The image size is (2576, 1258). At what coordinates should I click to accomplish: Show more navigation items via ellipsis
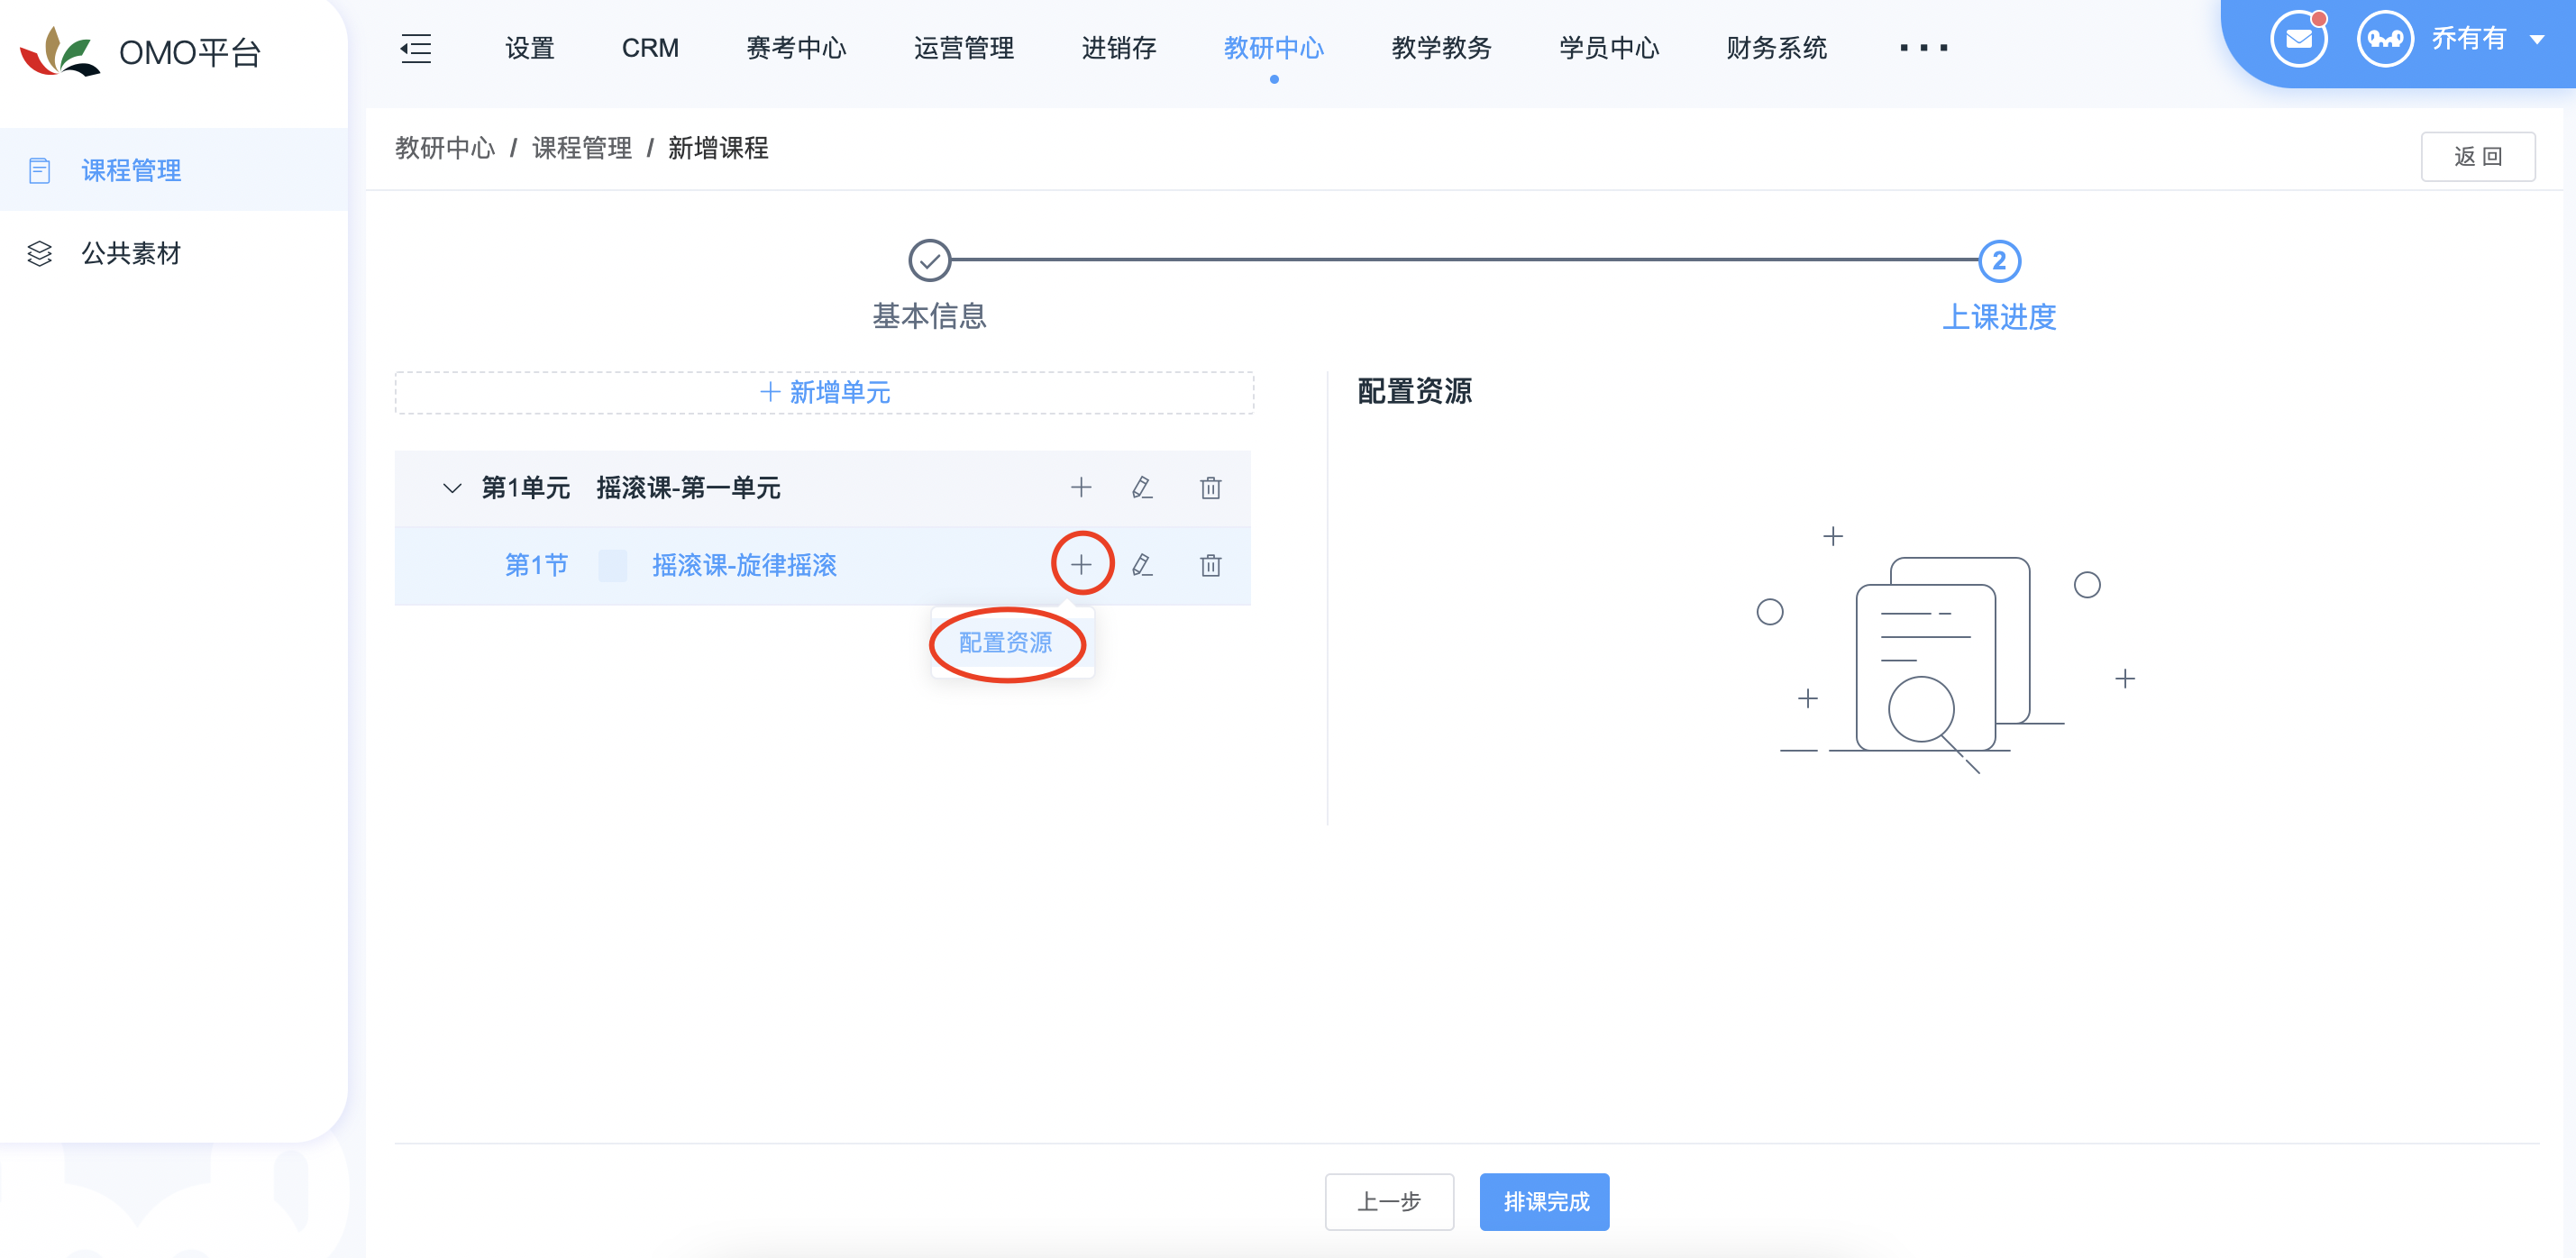click(1924, 48)
